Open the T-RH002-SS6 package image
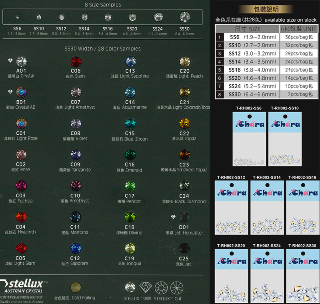 coord(249,139)
